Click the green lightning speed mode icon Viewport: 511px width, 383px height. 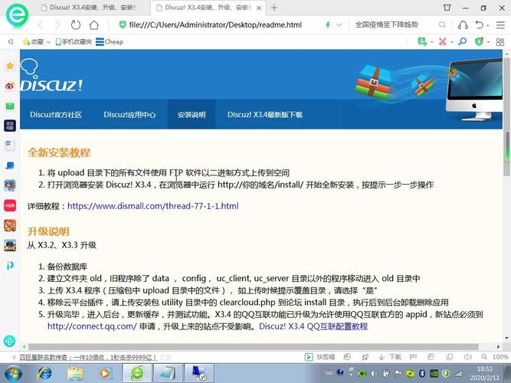point(328,25)
